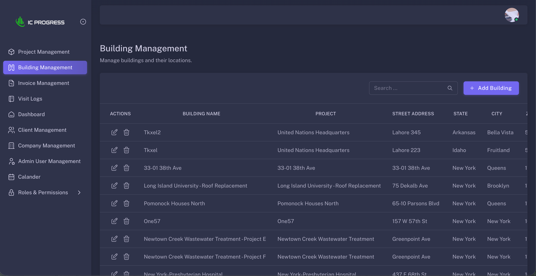Sort by the Street Address column header
This screenshot has height=276, width=536.
coord(413,114)
